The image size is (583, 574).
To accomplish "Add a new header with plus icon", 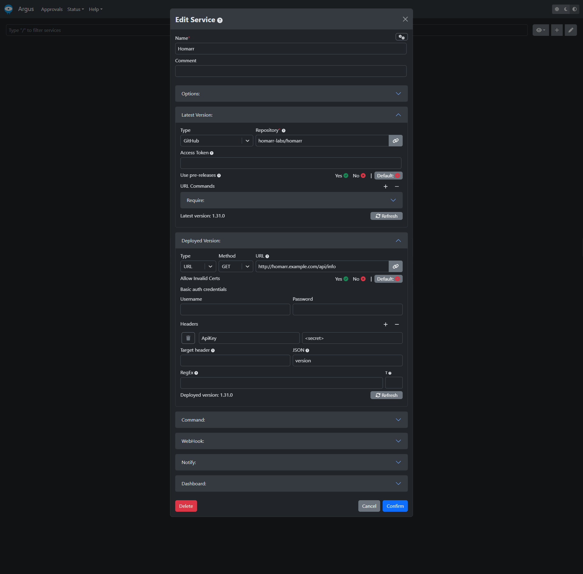I will pyautogui.click(x=385, y=324).
